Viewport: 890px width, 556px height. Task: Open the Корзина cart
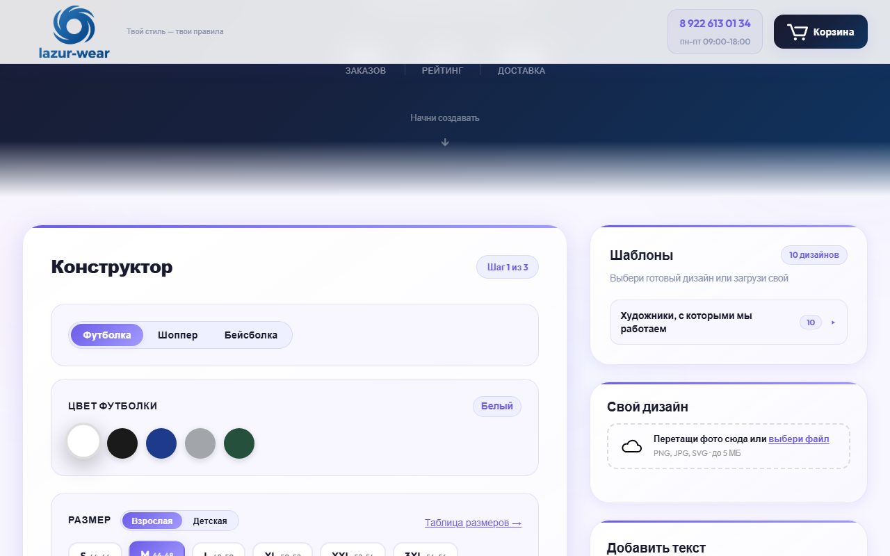(820, 32)
